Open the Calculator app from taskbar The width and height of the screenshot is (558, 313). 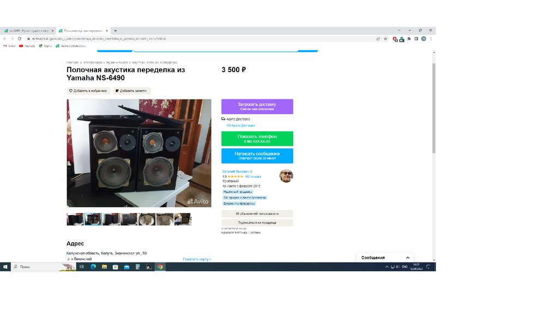click(x=138, y=267)
